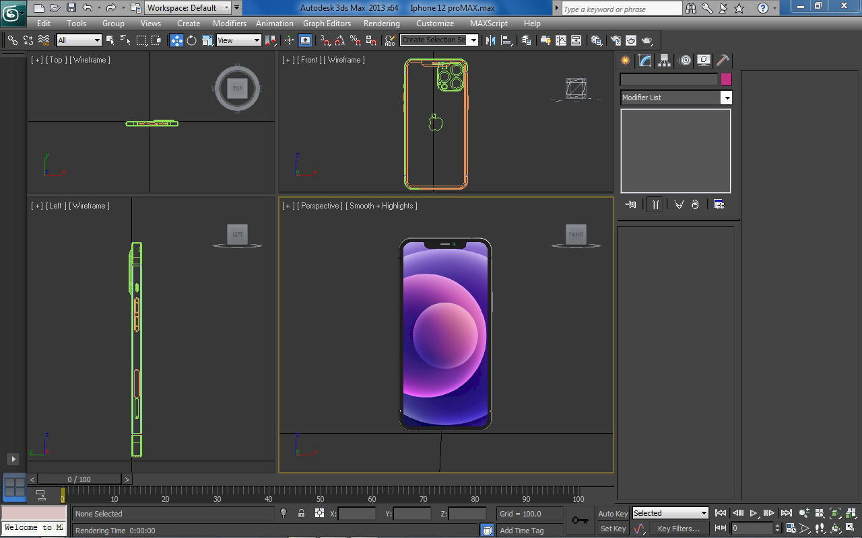Toggle the Key Mode button
Image resolution: width=862 pixels, height=538 pixels.
click(x=721, y=528)
